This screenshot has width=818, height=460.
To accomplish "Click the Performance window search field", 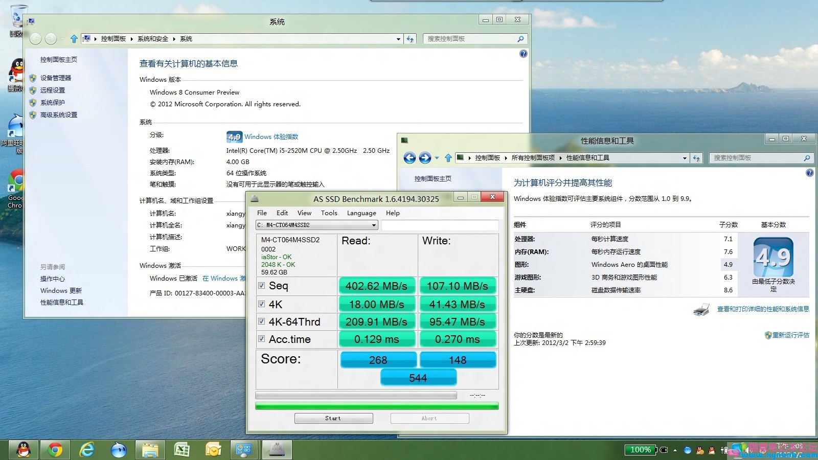I will pyautogui.click(x=761, y=158).
